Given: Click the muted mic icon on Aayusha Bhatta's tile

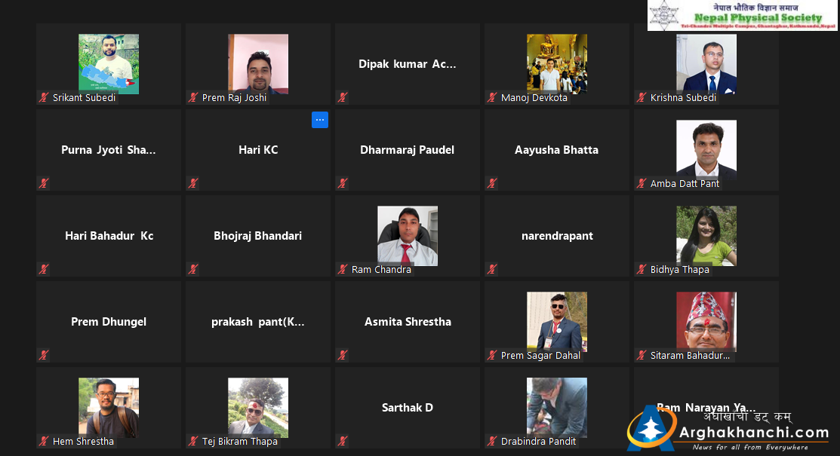Looking at the screenshot, I should coord(492,184).
